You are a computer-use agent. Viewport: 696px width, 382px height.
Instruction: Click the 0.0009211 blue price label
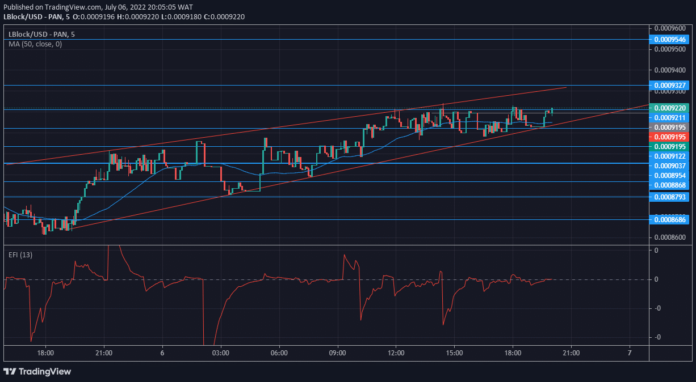[x=670, y=117]
